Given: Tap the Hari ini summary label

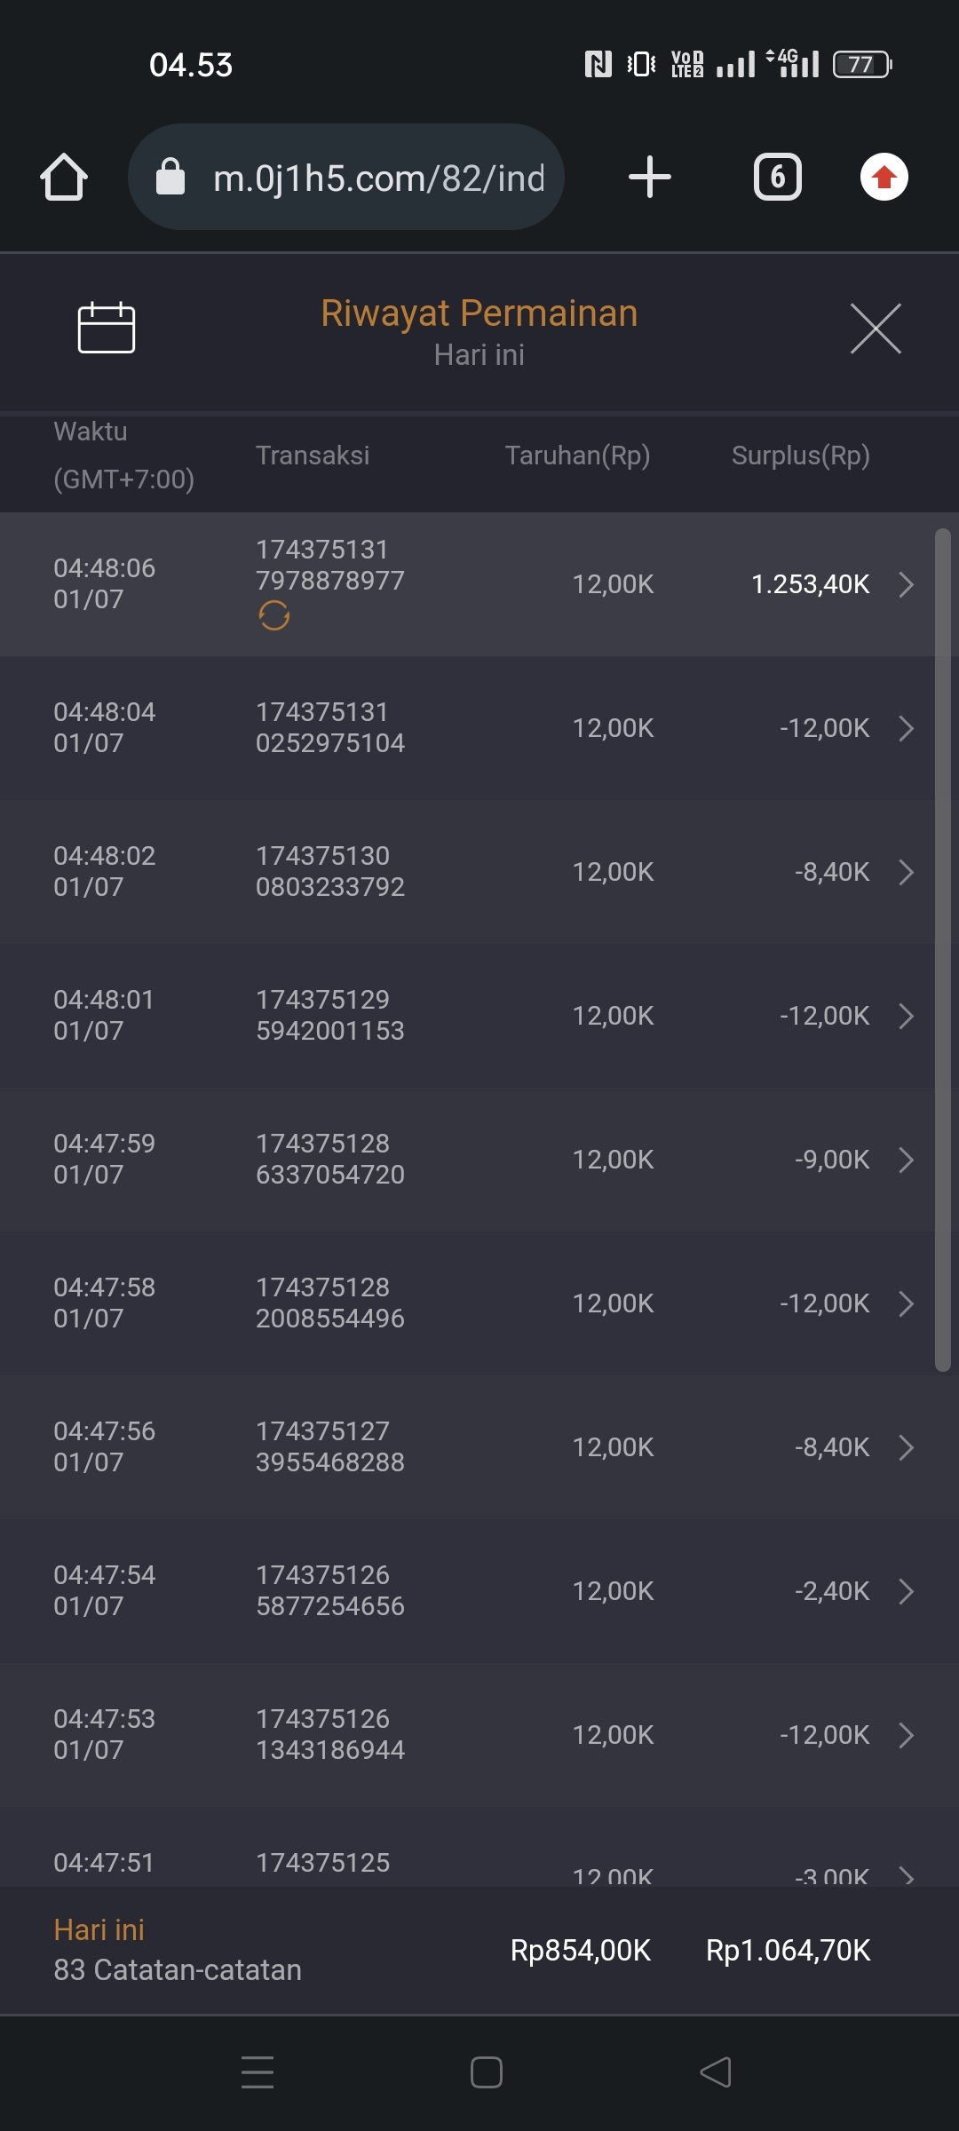Looking at the screenshot, I should 99,1929.
